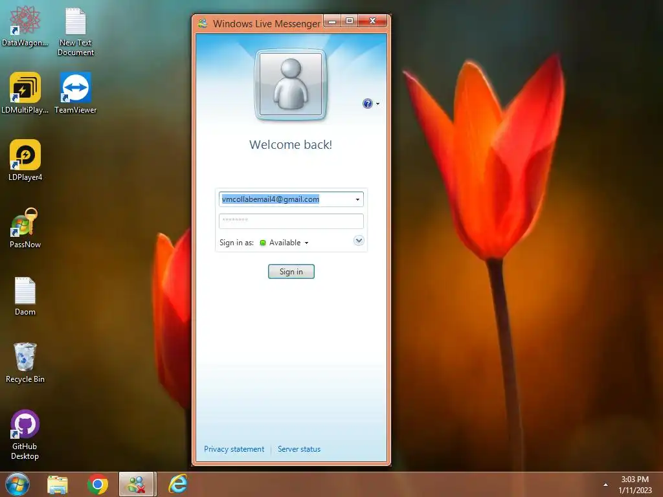
Task: Select Windows Live Messenger taskbar button
Action: coord(137,484)
